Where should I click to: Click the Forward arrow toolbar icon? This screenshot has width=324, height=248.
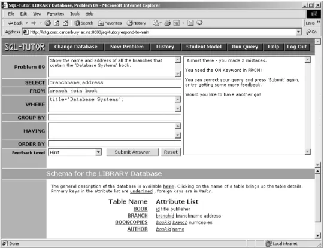34,23
